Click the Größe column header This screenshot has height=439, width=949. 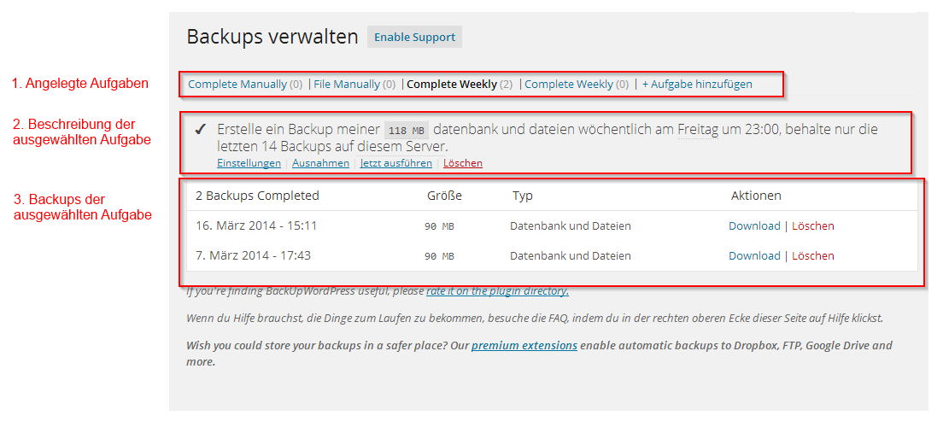click(444, 196)
